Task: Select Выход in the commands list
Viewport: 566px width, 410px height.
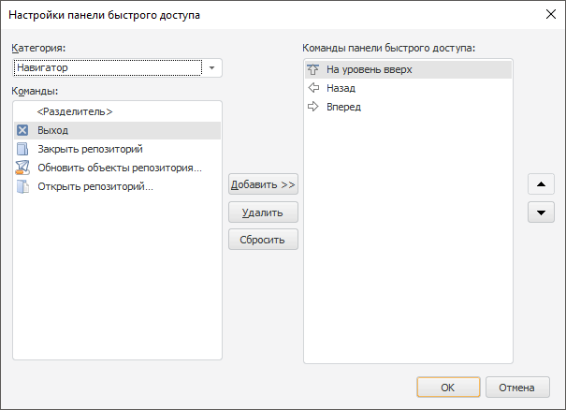Action: point(53,130)
